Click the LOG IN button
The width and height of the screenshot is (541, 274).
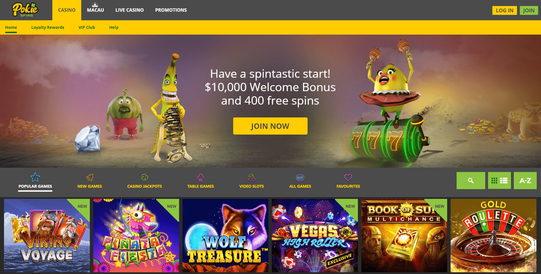[504, 10]
